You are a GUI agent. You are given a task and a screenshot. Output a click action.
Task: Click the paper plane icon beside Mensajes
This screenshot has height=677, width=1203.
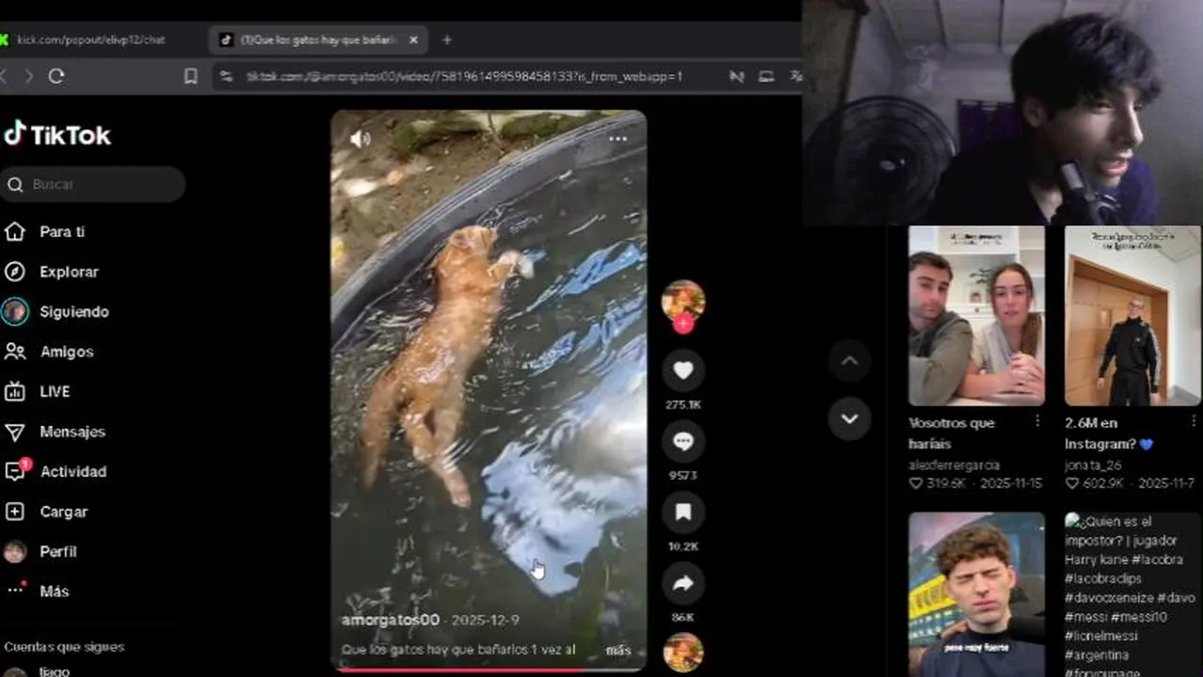(15, 432)
